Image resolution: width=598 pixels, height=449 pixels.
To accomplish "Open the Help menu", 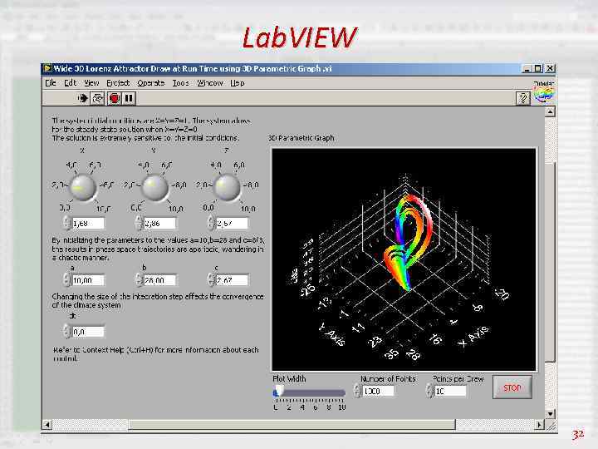I will pos(238,83).
